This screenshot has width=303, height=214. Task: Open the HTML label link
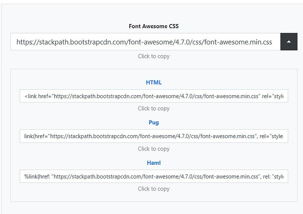pyautogui.click(x=154, y=83)
